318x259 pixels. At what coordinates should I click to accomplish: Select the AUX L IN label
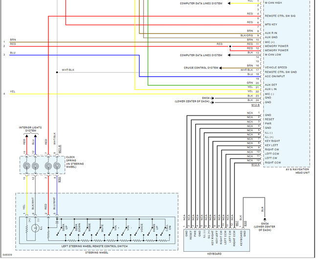coord(271,89)
